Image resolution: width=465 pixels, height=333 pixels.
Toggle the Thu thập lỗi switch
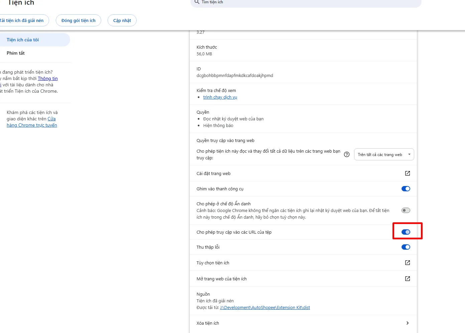click(406, 247)
